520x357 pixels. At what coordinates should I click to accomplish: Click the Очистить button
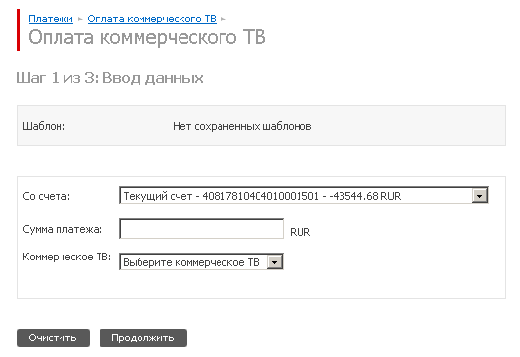[x=53, y=337]
